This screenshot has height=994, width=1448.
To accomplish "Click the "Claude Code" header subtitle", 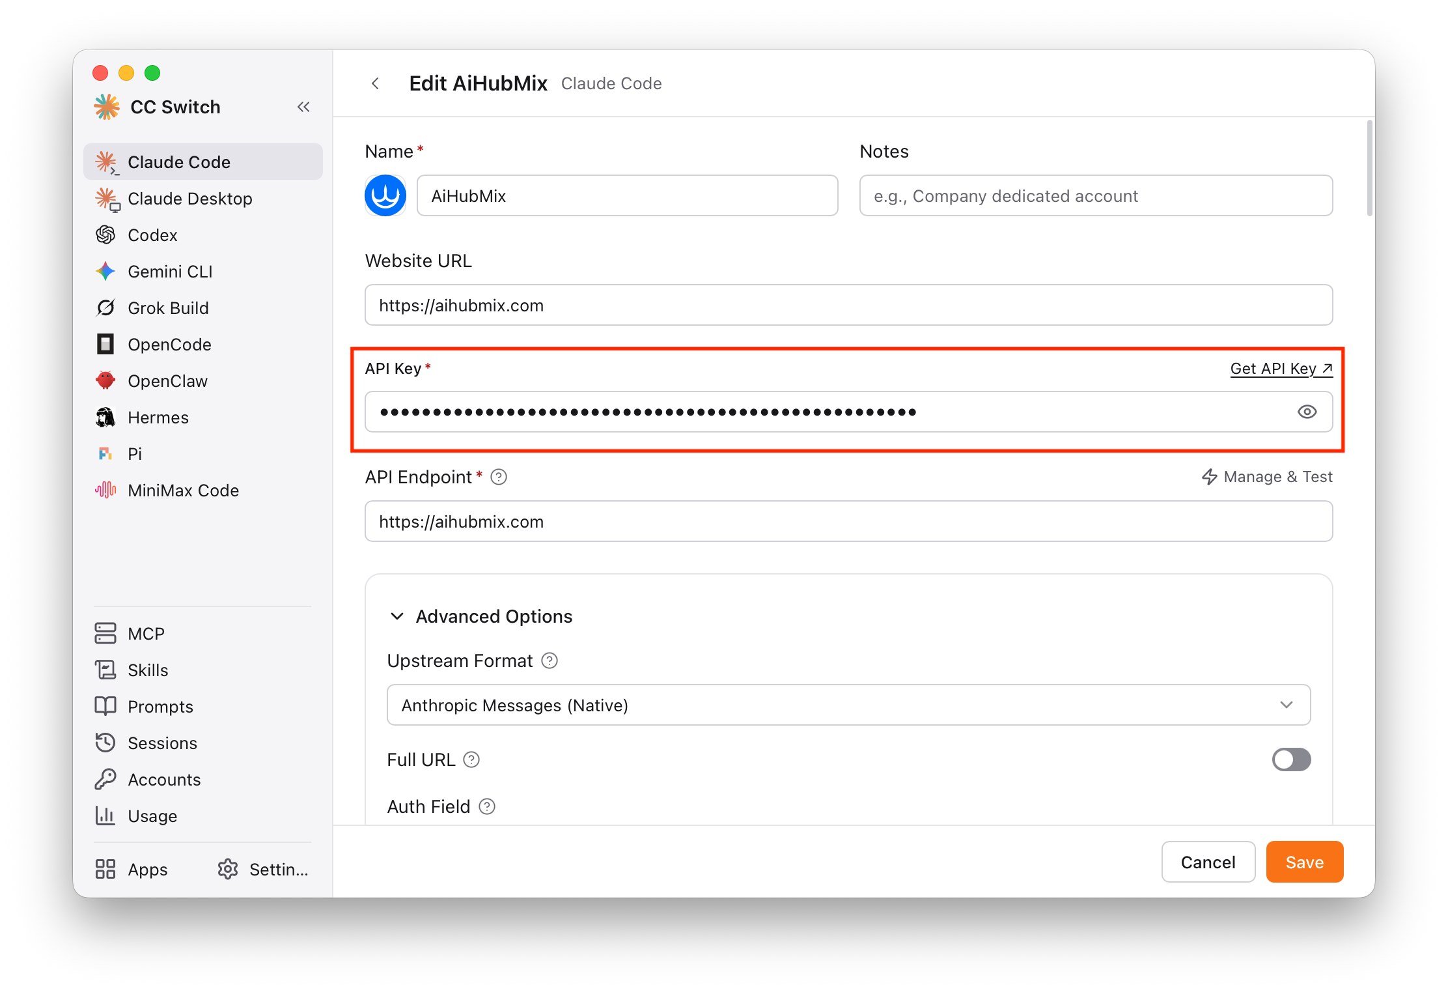I will [611, 83].
